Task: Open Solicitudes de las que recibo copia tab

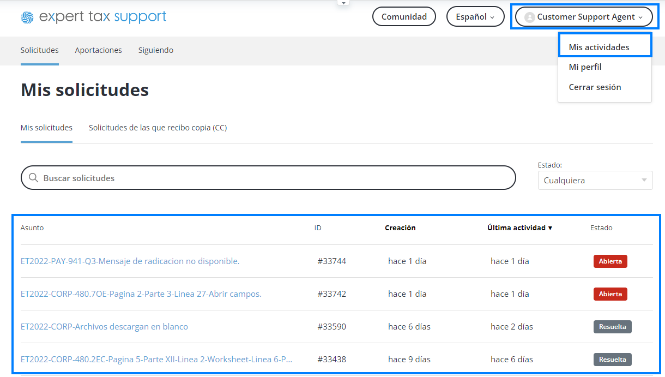Action: 158,128
